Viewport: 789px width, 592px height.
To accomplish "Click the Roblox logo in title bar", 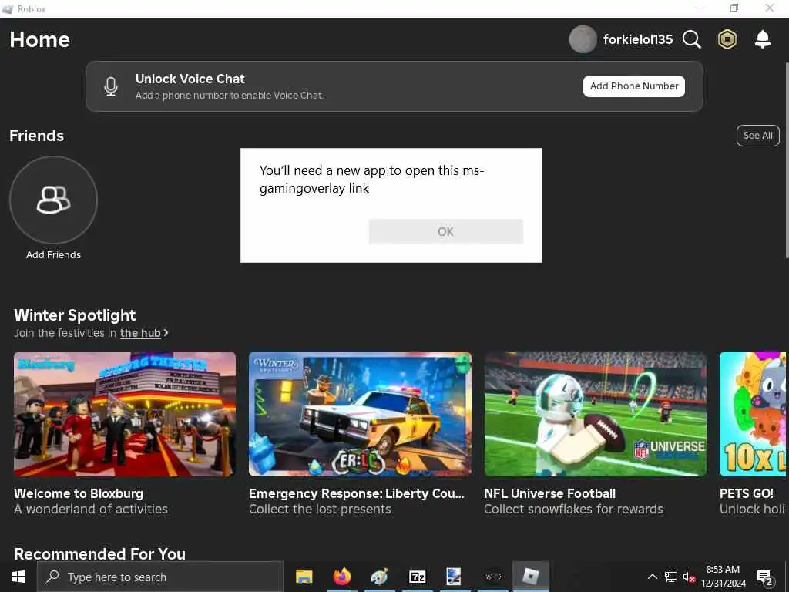I will pos(8,9).
